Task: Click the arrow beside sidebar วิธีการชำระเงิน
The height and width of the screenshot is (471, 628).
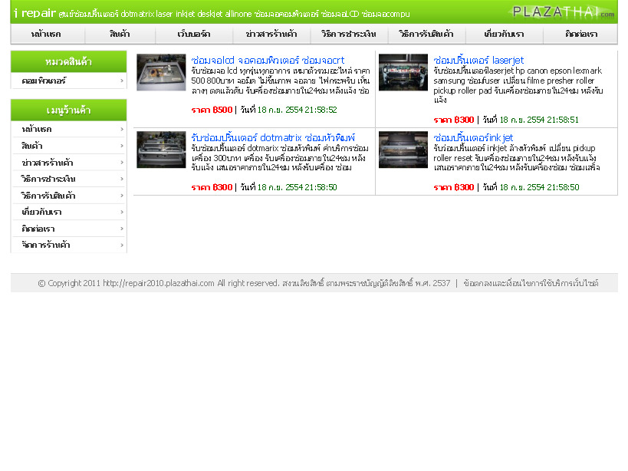Action: point(122,179)
